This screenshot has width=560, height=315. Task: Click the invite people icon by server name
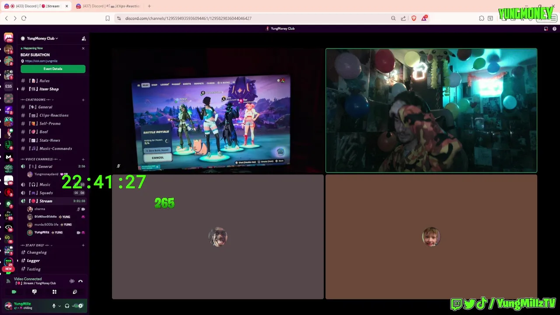[x=84, y=38]
